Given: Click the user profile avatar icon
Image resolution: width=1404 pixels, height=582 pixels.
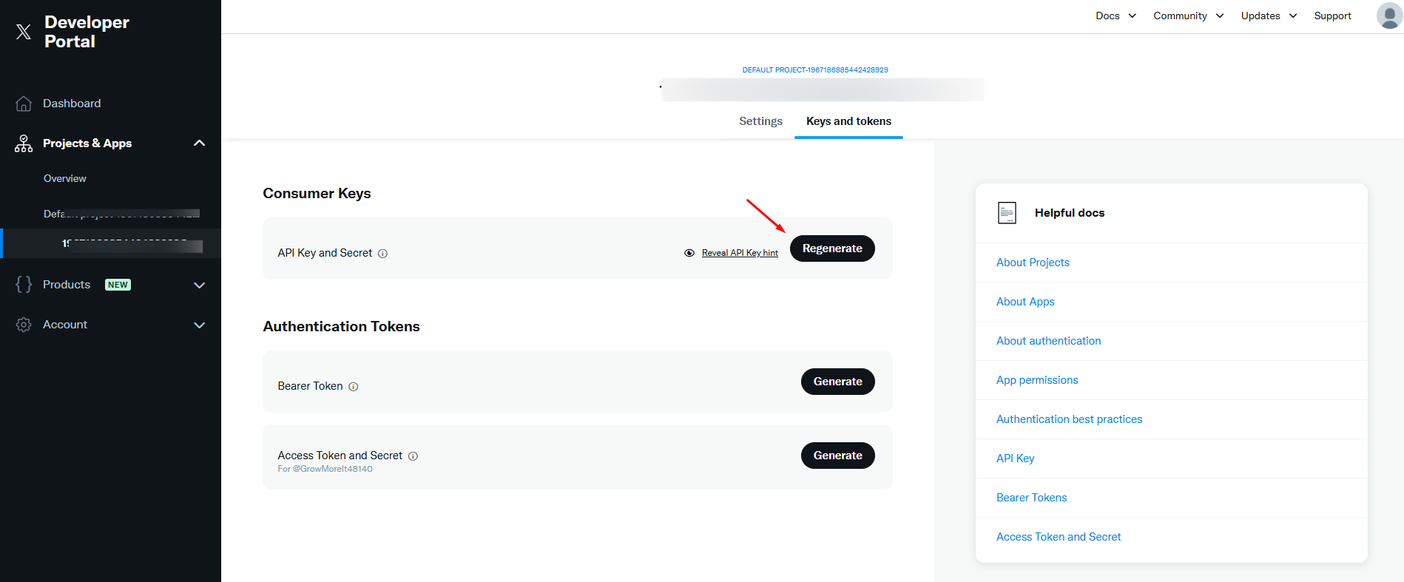Looking at the screenshot, I should pyautogui.click(x=1388, y=16).
